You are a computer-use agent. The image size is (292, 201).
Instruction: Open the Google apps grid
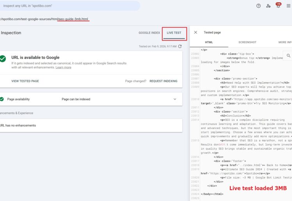(x=288, y=6)
